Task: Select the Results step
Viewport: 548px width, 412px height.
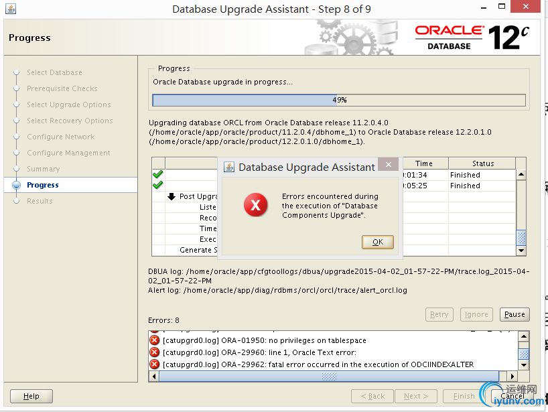Action: (x=40, y=201)
